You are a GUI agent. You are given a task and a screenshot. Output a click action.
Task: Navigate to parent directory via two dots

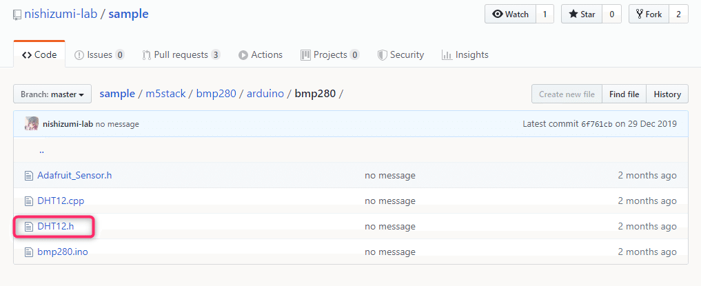tap(41, 150)
